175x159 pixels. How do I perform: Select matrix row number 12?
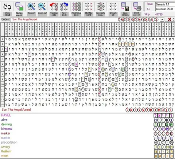point(3,95)
